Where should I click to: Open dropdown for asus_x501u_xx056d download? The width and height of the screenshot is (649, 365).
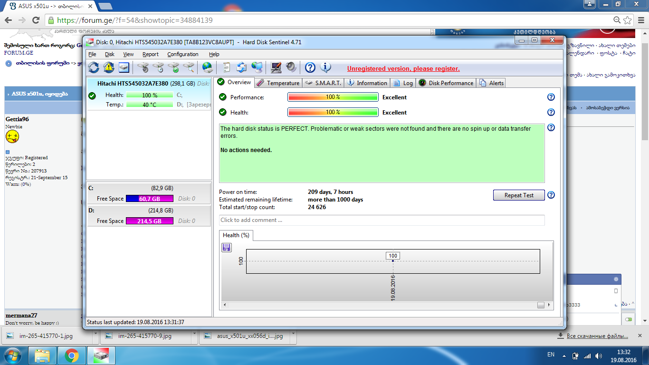pos(293,336)
